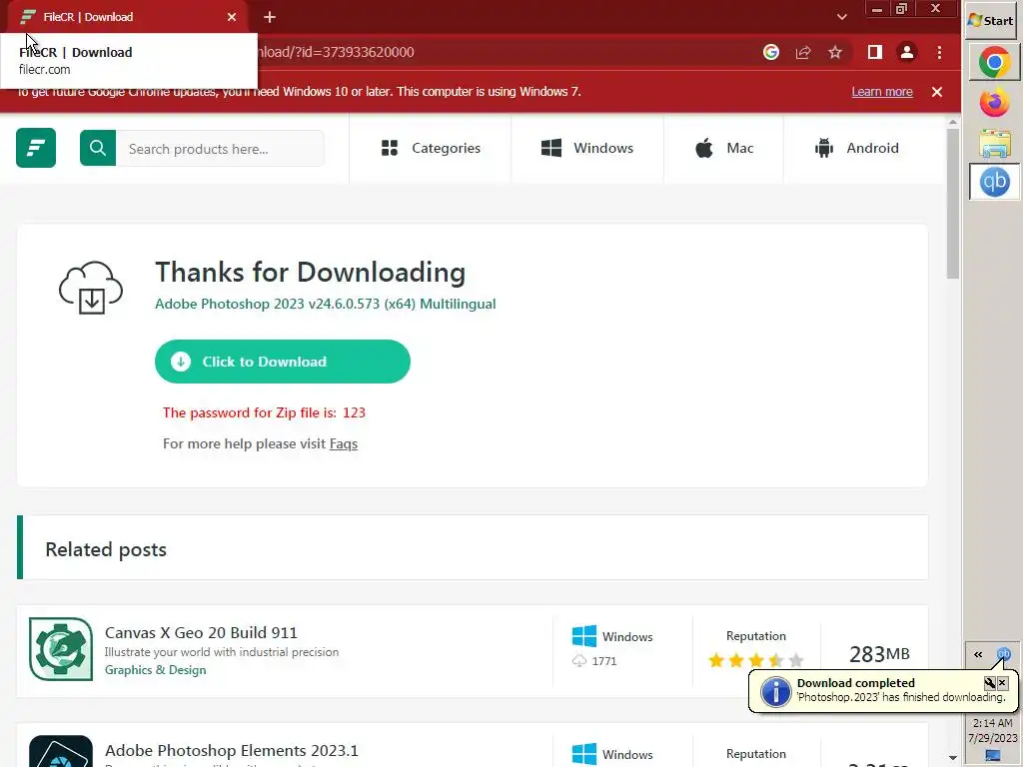Click the page scrollbar up arrow
The height and width of the screenshot is (767, 1023).
pyautogui.click(x=952, y=122)
